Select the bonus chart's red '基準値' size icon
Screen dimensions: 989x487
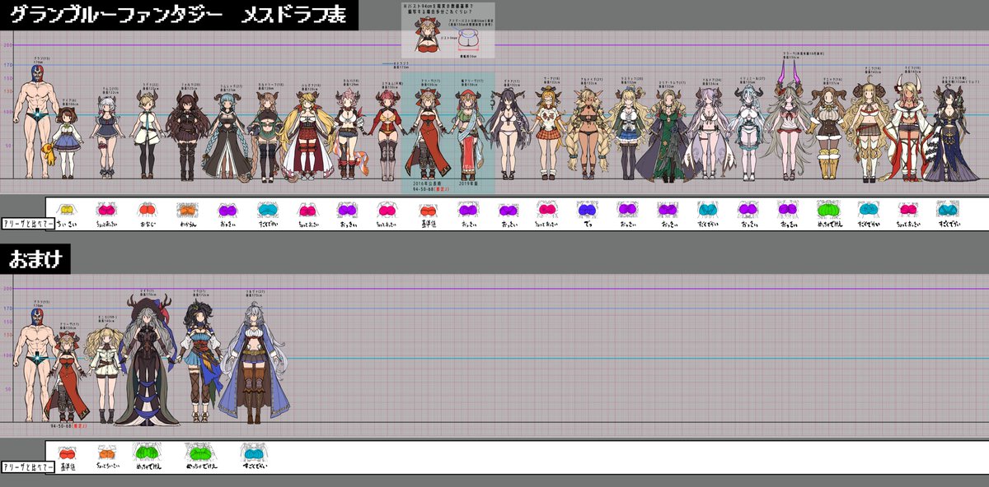(67, 452)
